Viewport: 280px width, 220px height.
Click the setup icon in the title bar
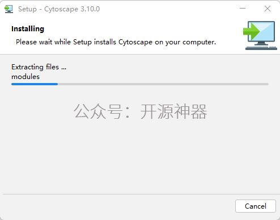tap(9, 9)
